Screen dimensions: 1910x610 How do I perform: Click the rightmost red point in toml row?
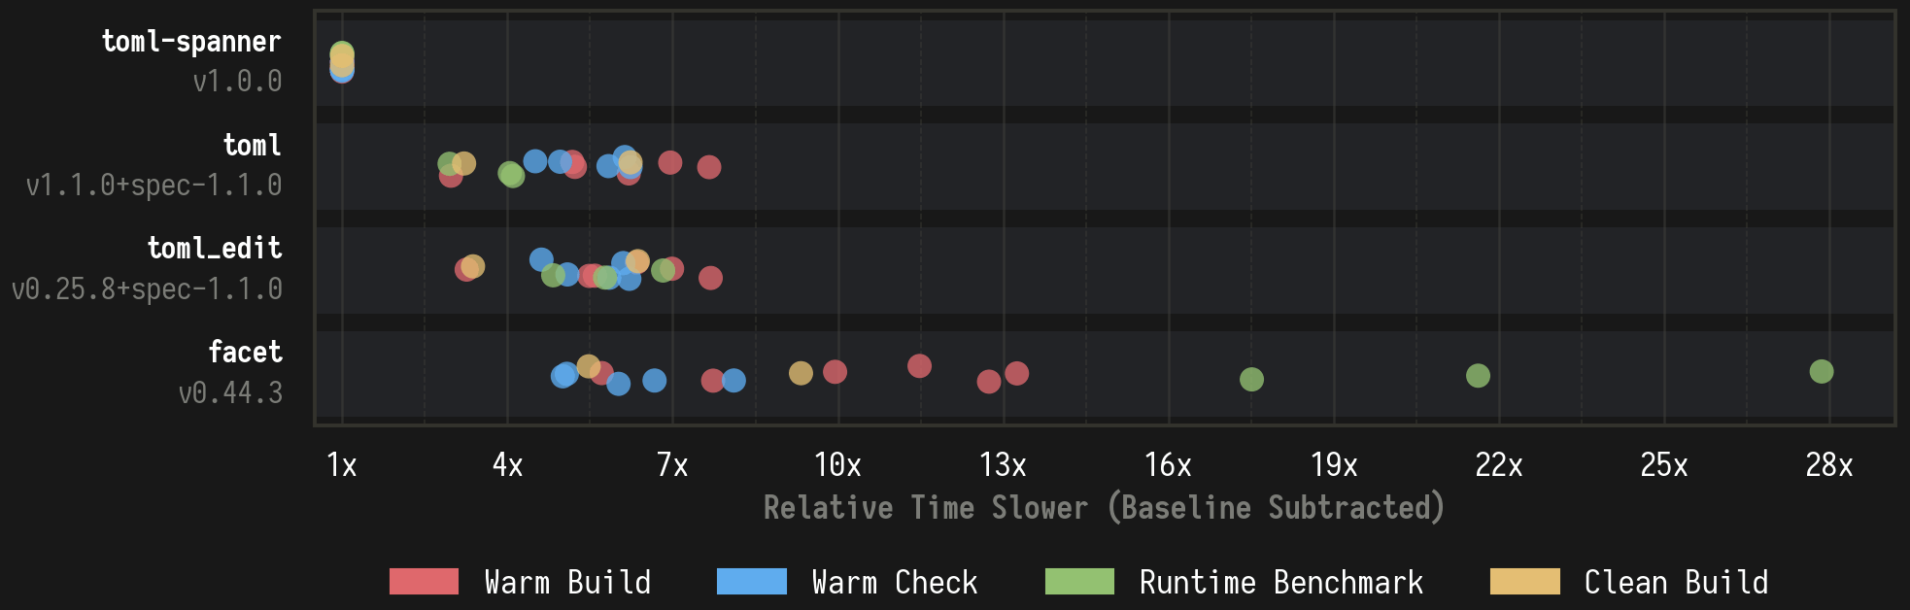click(x=709, y=167)
